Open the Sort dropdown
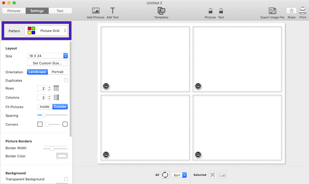 click(179, 175)
